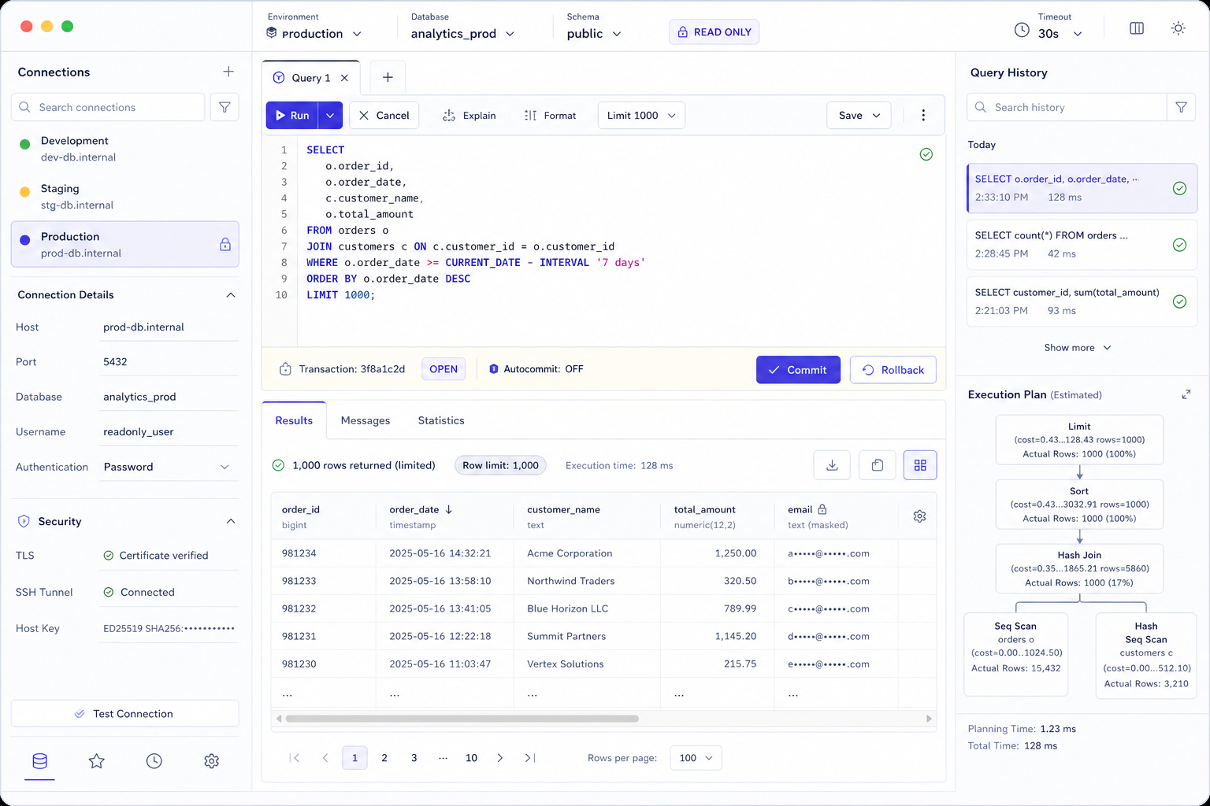Viewport: 1210px width, 806px height.
Task: Open the Schema public dropdown
Action: pyautogui.click(x=595, y=34)
